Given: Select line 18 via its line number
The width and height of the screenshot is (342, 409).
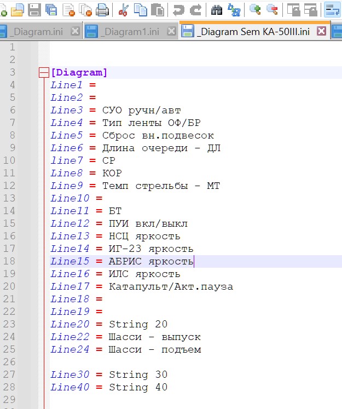Looking at the screenshot, I should point(9,261).
